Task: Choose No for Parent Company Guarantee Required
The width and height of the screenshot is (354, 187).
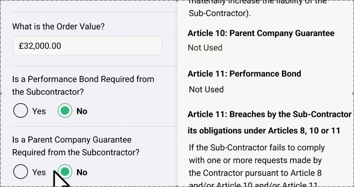Action: point(65,172)
